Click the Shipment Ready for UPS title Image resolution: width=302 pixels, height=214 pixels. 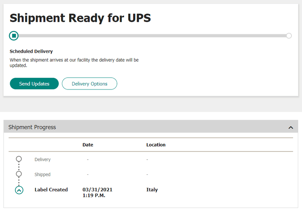80,18
